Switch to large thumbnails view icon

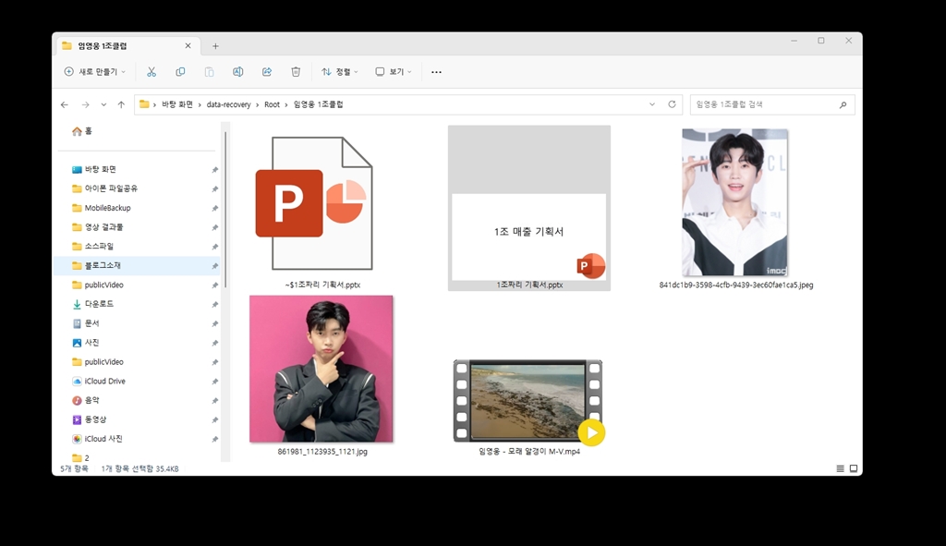click(854, 468)
